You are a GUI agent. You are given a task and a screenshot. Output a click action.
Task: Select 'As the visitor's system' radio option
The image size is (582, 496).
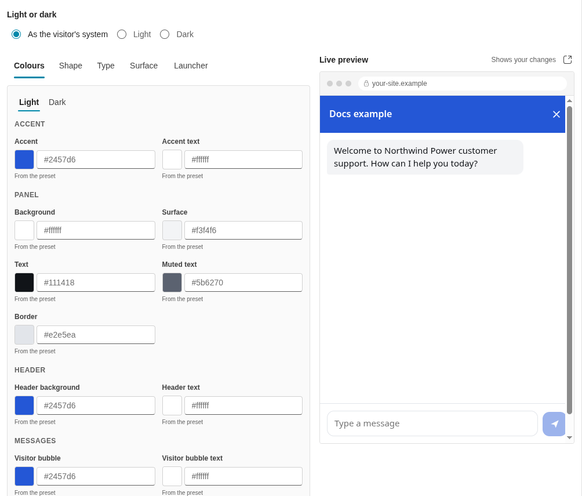16,35
